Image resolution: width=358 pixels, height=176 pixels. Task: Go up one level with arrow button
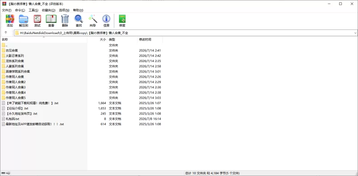click(x=6, y=33)
